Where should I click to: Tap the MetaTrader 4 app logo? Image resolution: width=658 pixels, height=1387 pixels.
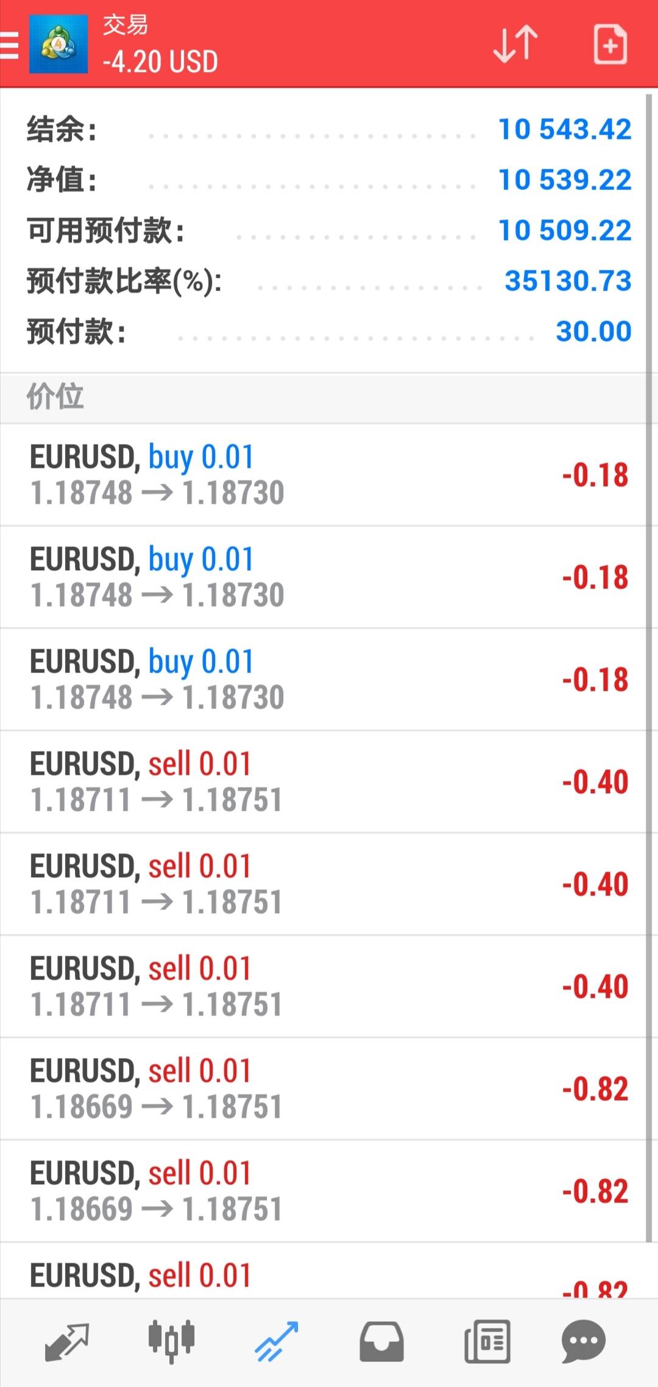(58, 45)
